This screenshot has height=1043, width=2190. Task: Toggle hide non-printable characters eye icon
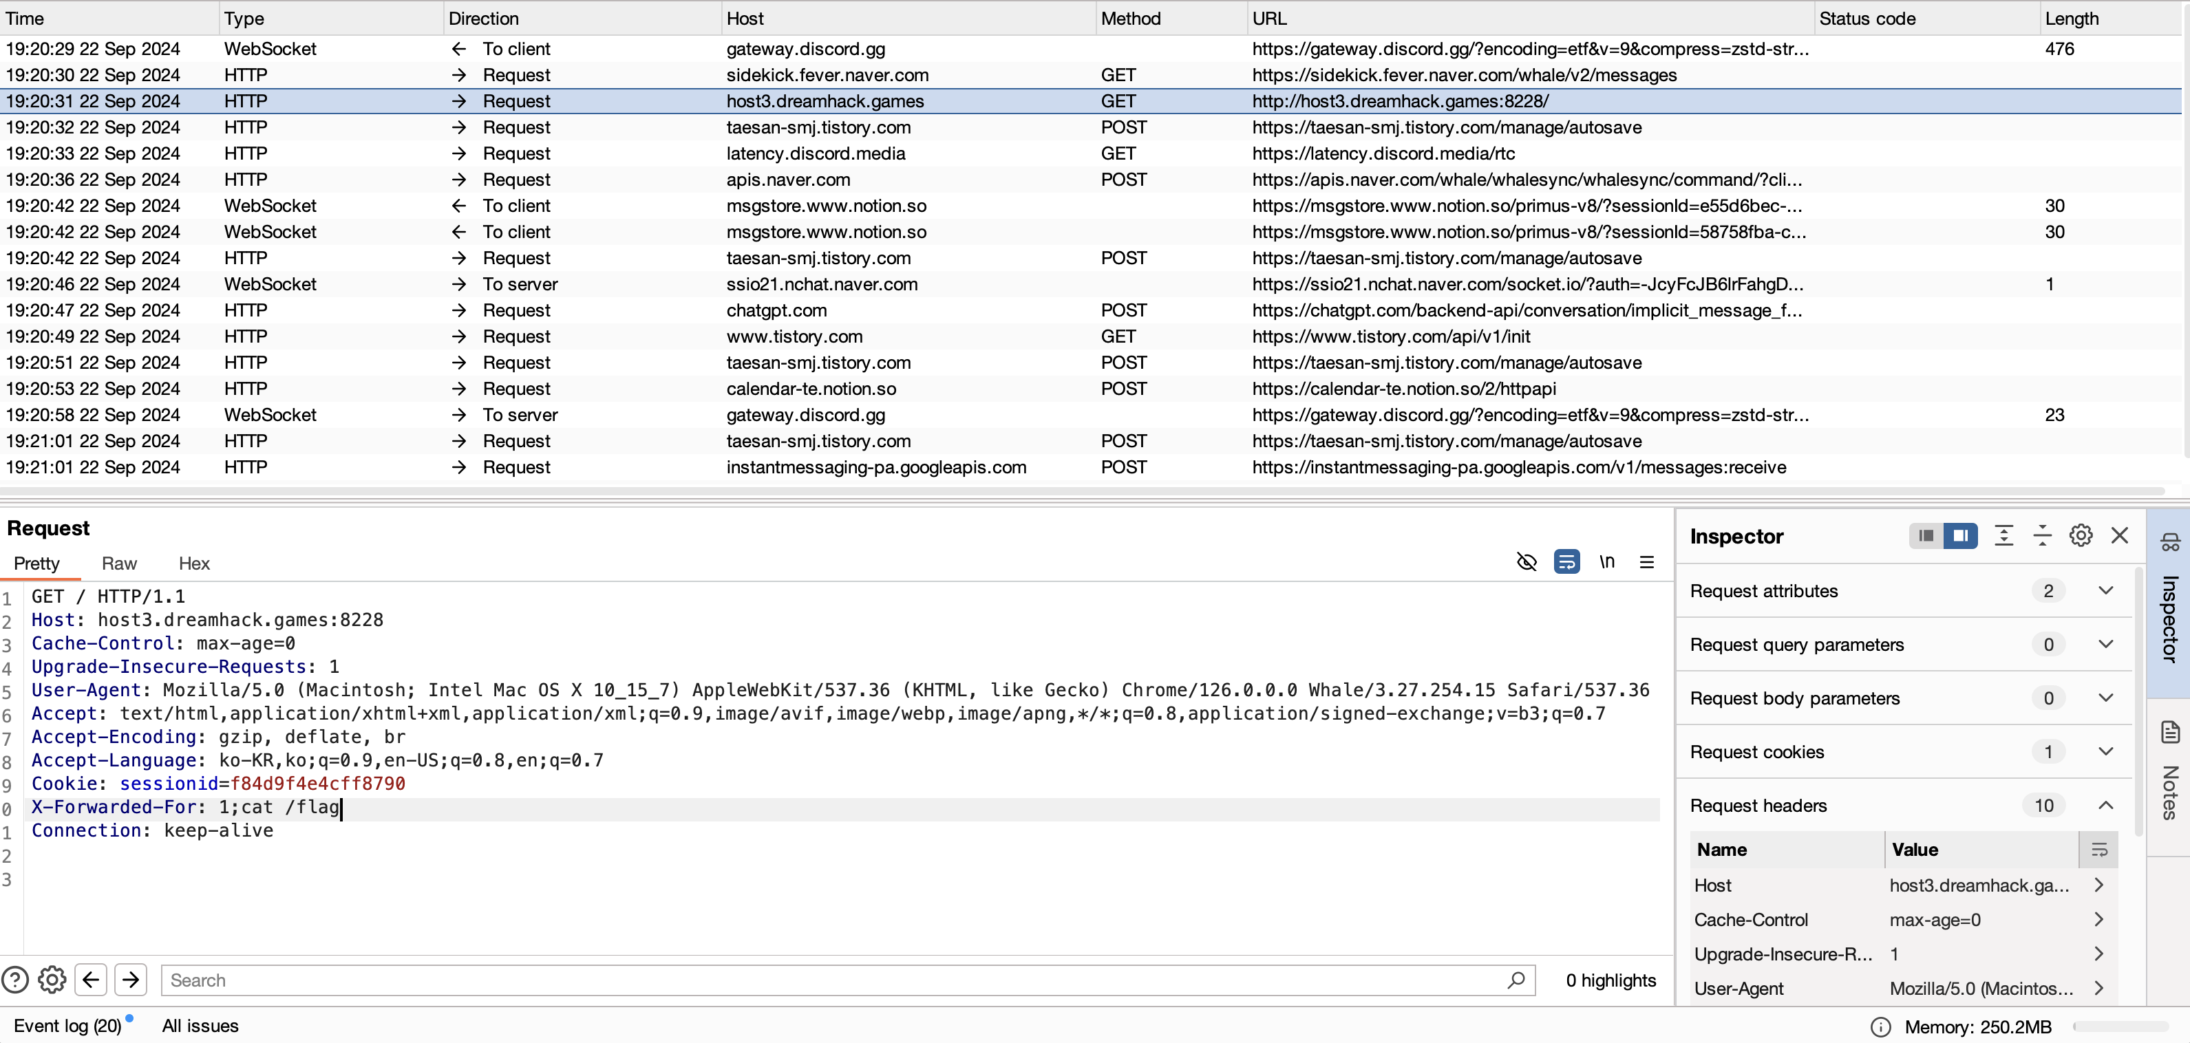point(1526,562)
